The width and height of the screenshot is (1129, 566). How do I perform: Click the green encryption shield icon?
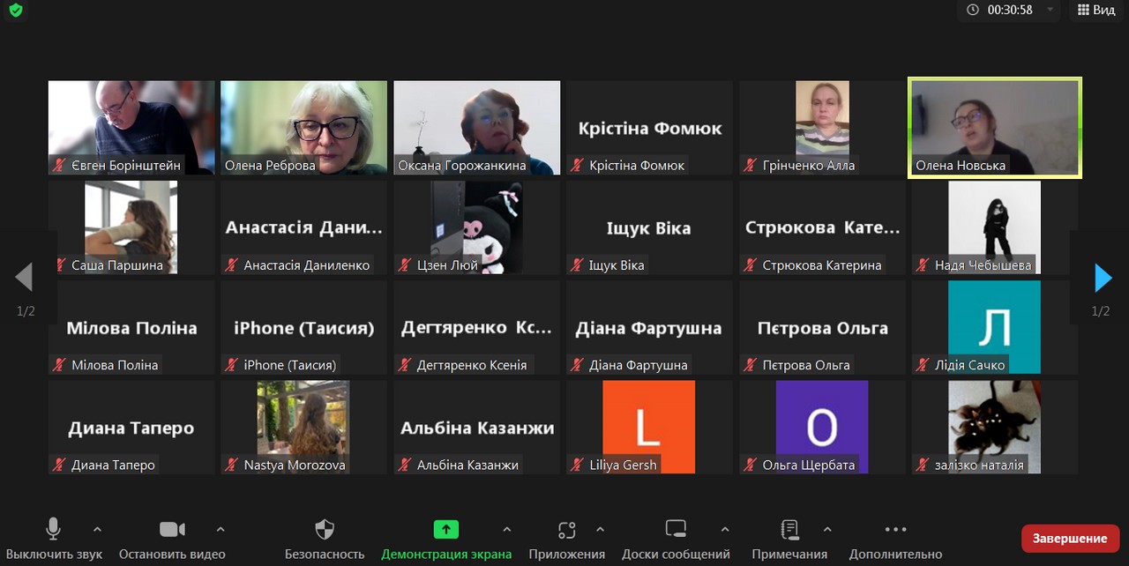pyautogui.click(x=15, y=11)
